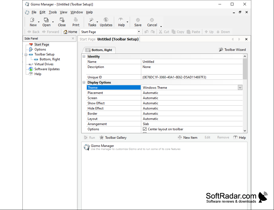
Task: Click the Paste clipboard icon
Action: 189,32
